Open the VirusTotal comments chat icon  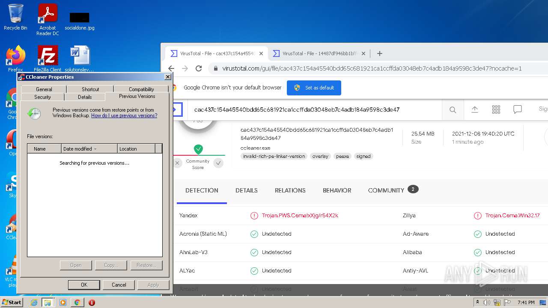[x=518, y=110]
